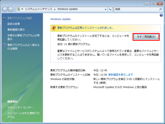
Task: Click 取得する更新プログラム label
Action: pyautogui.click(x=64, y=87)
